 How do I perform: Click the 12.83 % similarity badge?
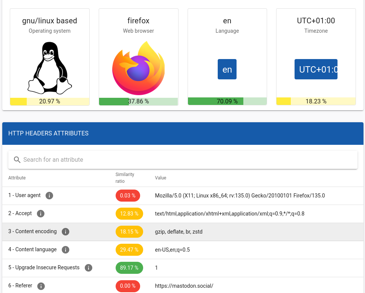pyautogui.click(x=129, y=214)
